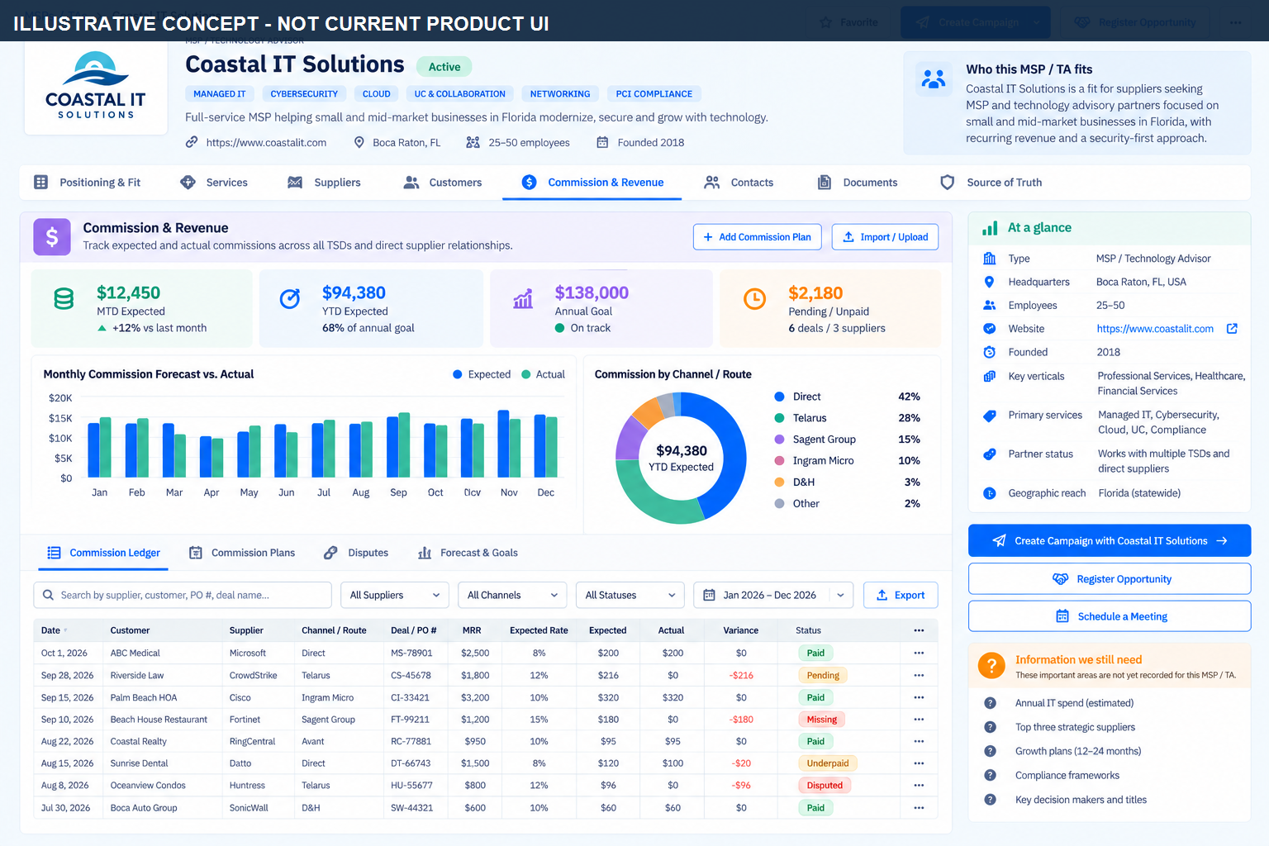Open the Jan 2026 – Dec 2026 date range
This screenshot has height=846, width=1269.
773,595
